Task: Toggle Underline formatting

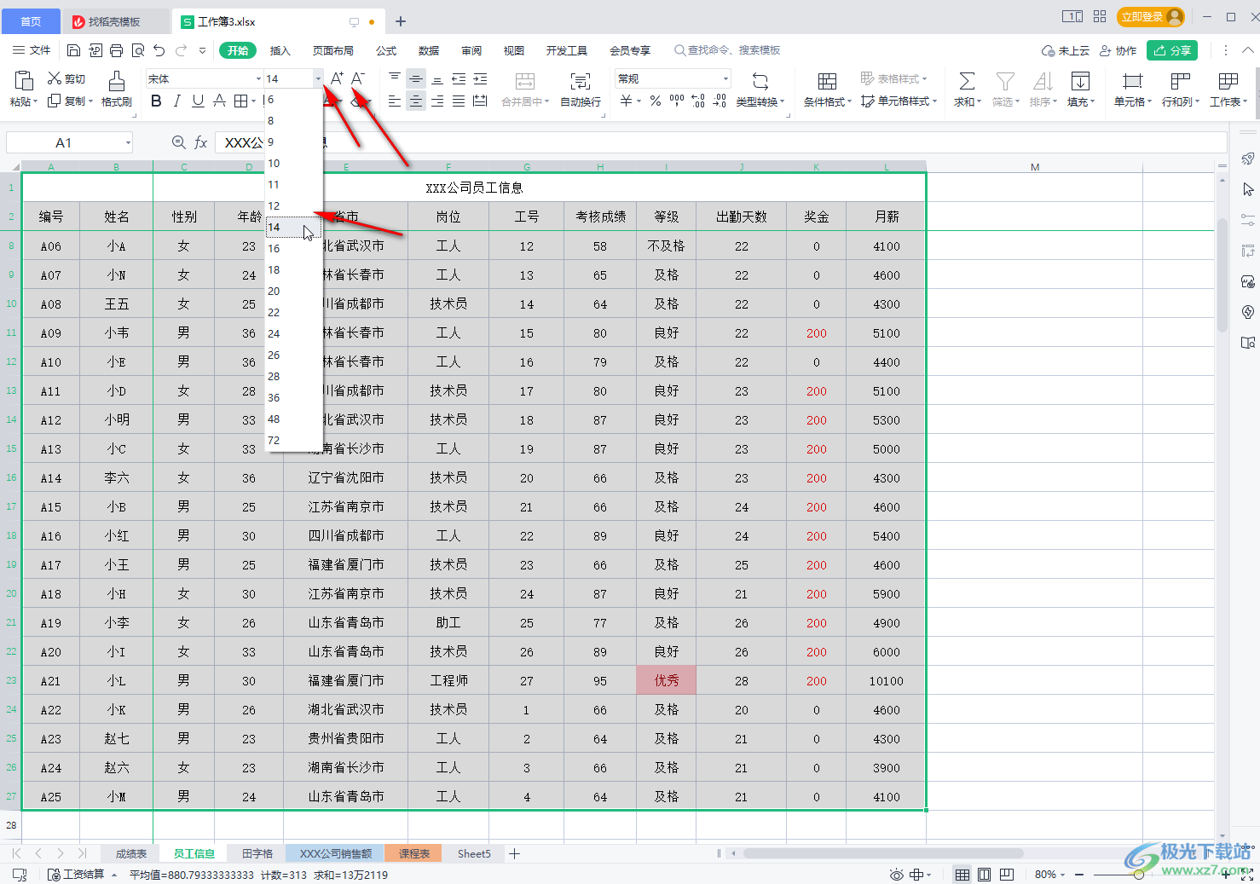Action: pos(198,101)
